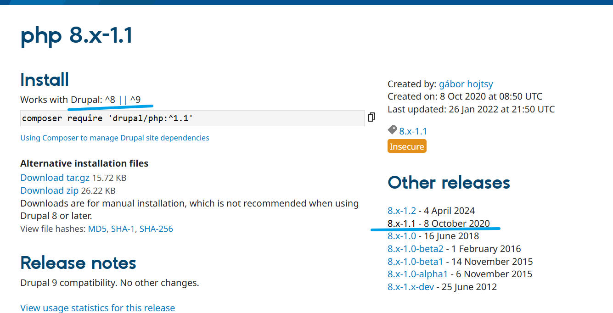Download the zip file

50,190
